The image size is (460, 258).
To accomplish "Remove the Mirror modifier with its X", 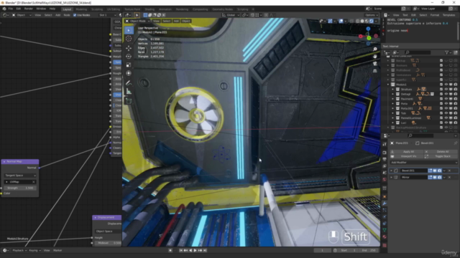I will click(449, 177).
